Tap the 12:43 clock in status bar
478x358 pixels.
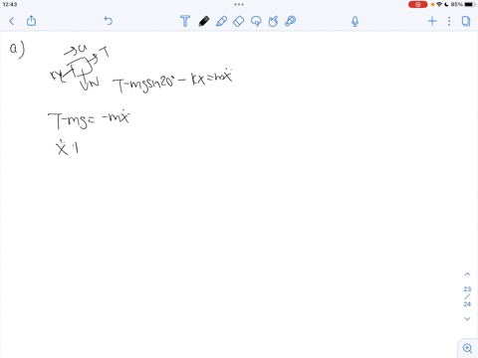click(x=10, y=4)
